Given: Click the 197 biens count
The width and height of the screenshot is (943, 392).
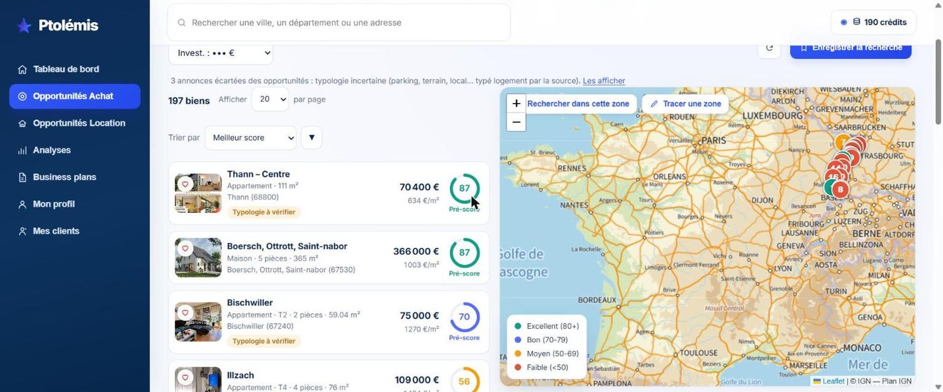Looking at the screenshot, I should tap(189, 100).
